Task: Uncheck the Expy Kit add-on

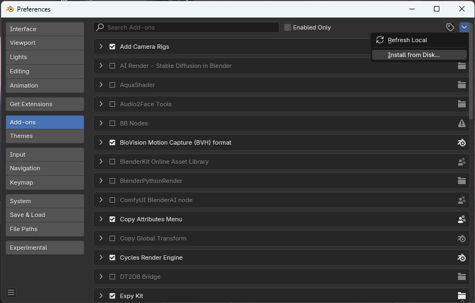Action: pyautogui.click(x=112, y=296)
